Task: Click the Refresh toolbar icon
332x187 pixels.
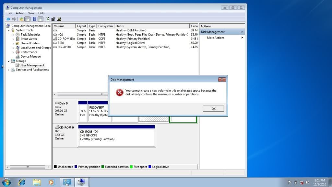Action: point(48,19)
